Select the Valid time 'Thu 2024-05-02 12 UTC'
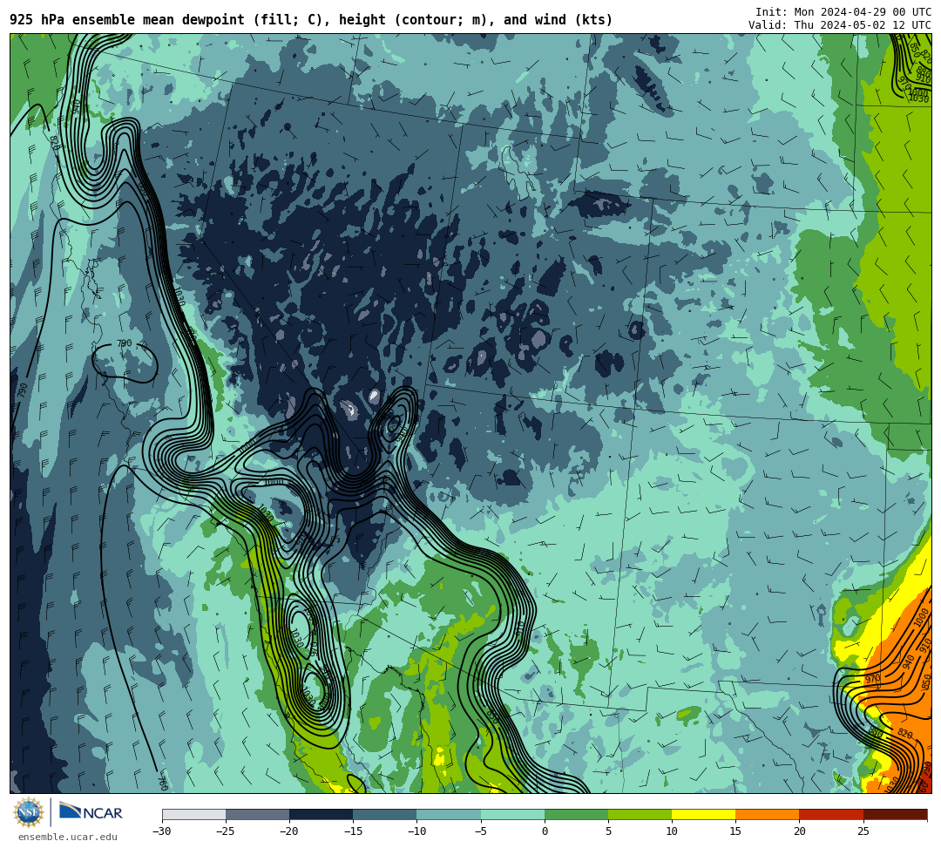 click(x=863, y=24)
